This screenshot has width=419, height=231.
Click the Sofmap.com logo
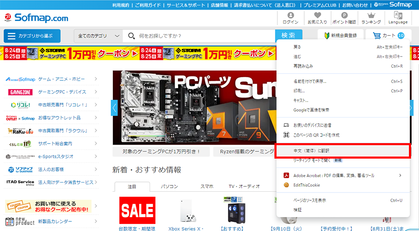click(36, 18)
